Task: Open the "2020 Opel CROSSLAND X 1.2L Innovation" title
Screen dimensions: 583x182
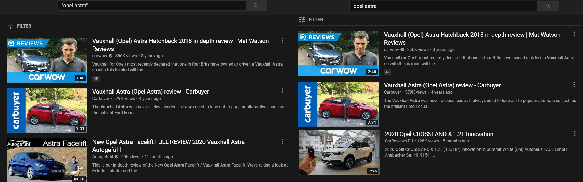Action: click(439, 134)
